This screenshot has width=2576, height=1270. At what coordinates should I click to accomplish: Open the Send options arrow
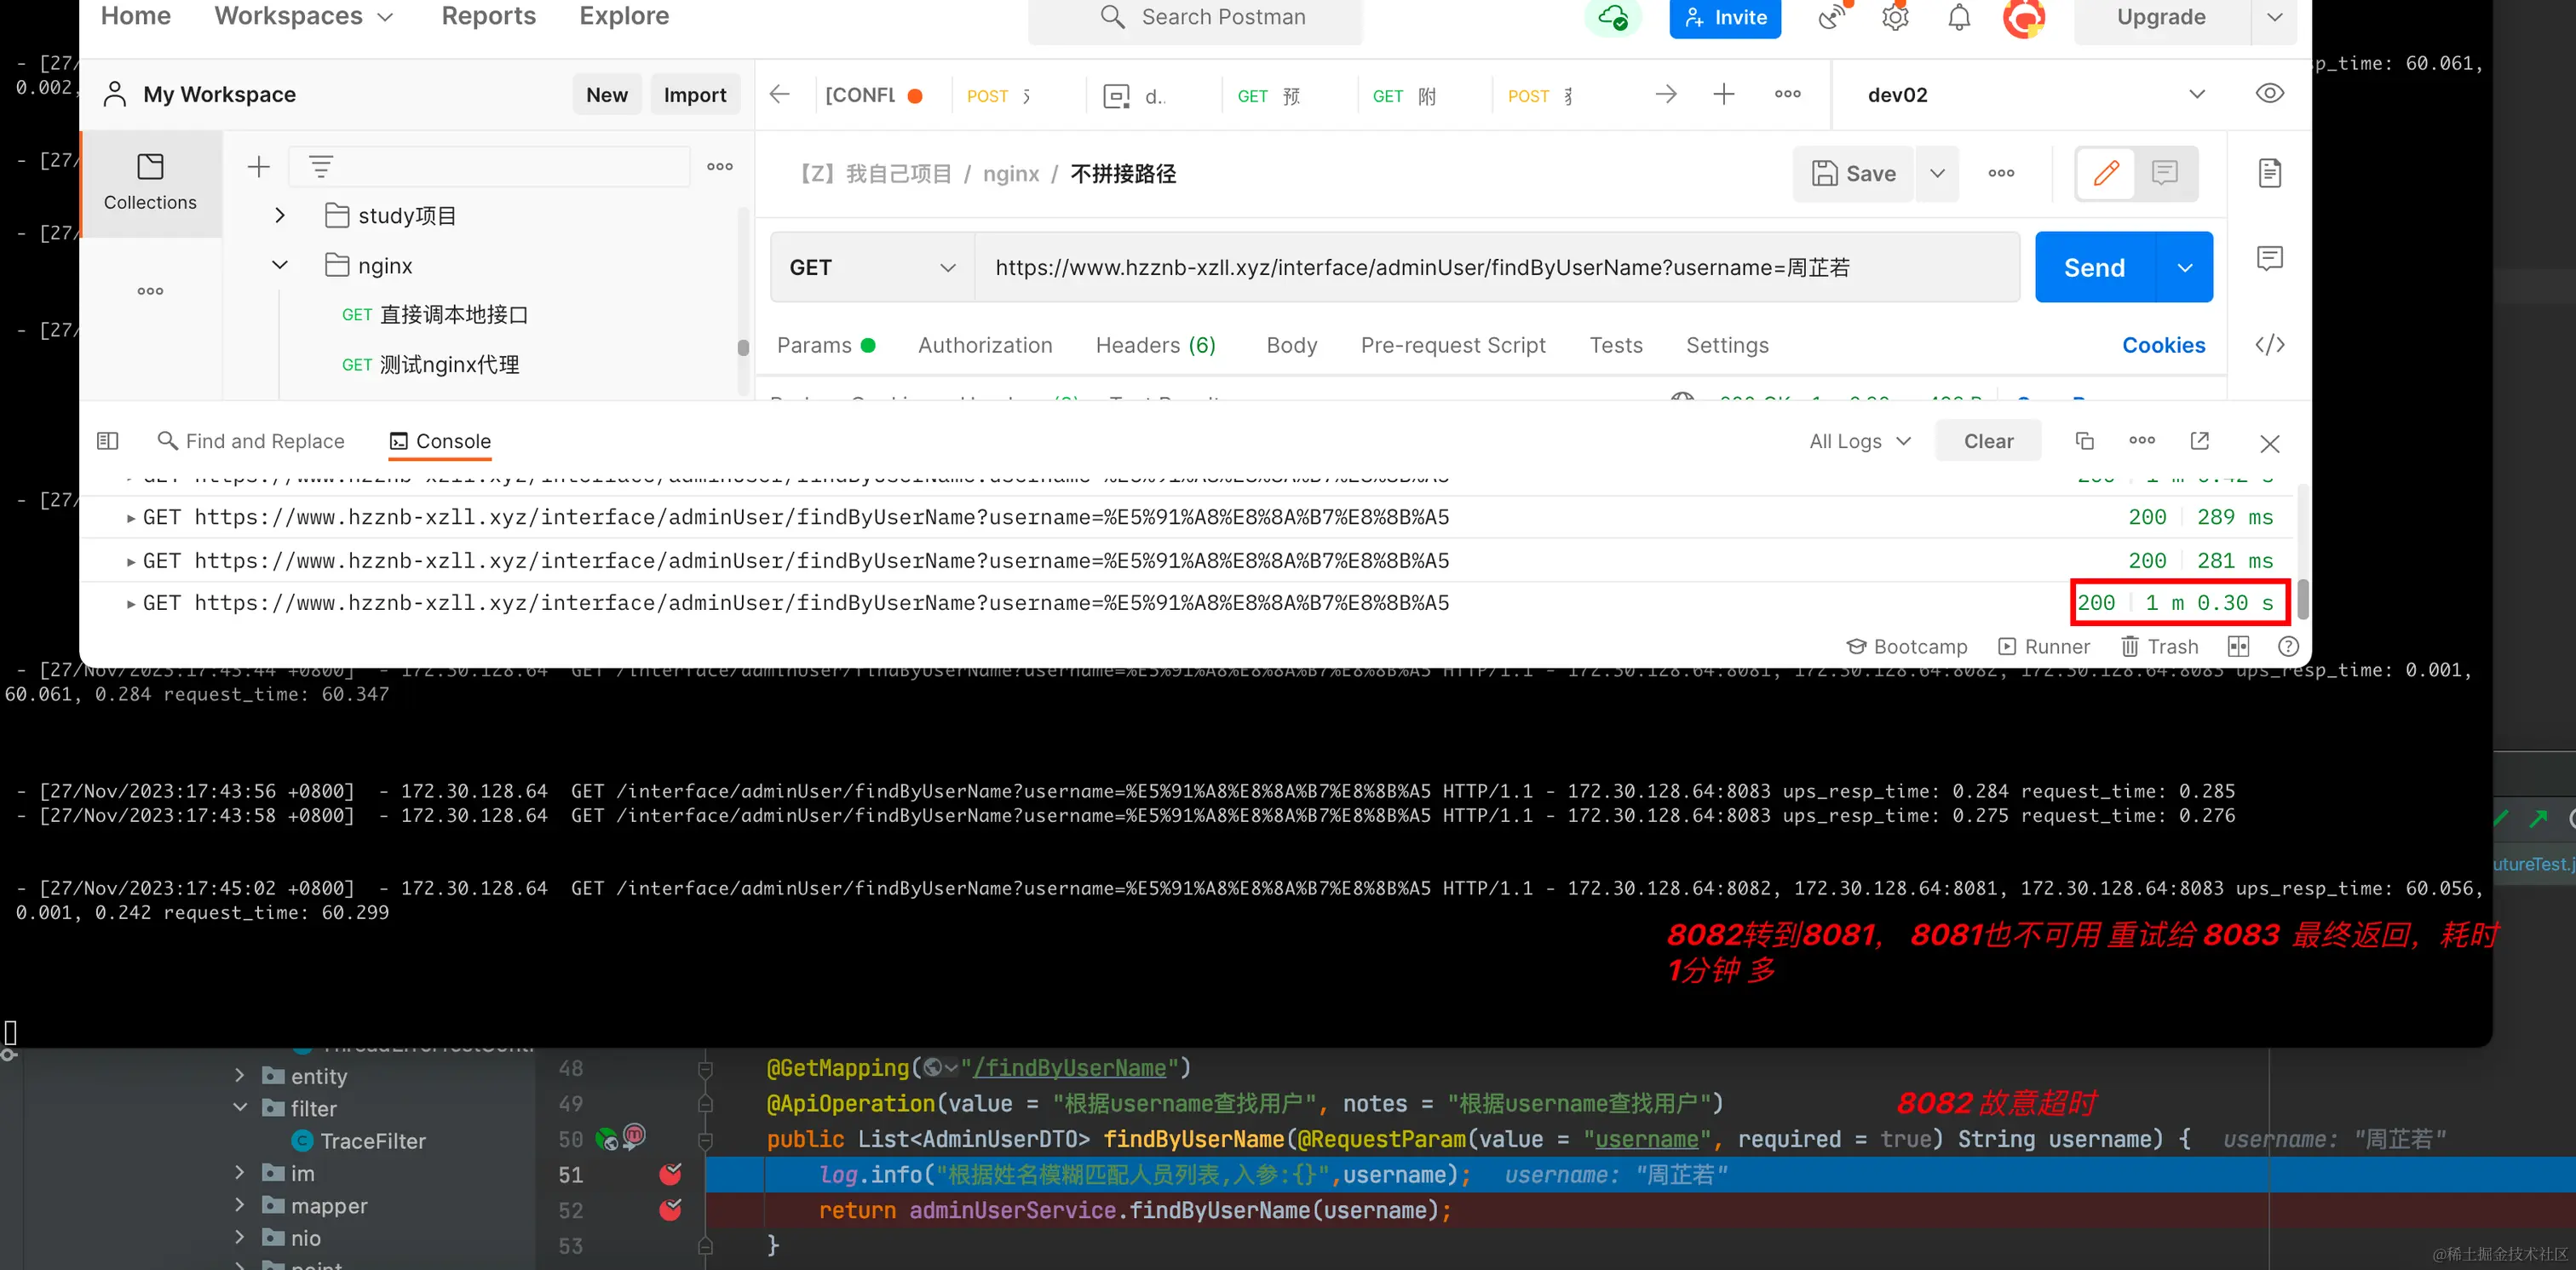point(2185,267)
